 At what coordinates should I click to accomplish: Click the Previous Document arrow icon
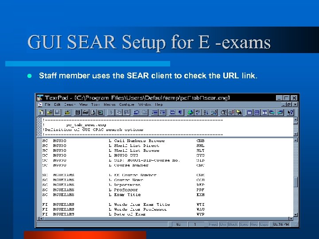coord(280,112)
